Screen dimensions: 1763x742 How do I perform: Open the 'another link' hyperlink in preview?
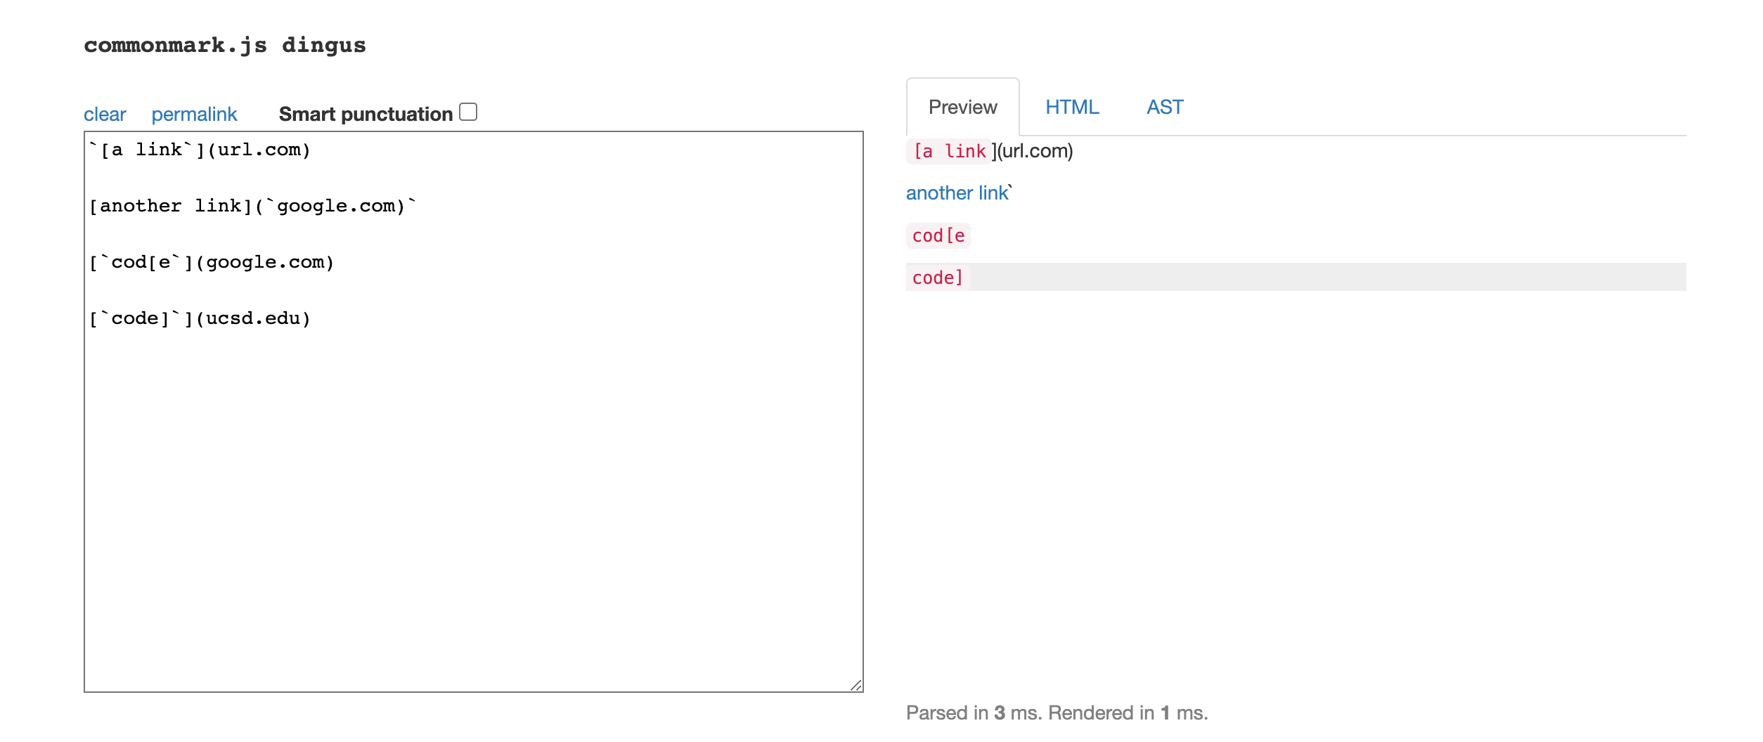[957, 193]
